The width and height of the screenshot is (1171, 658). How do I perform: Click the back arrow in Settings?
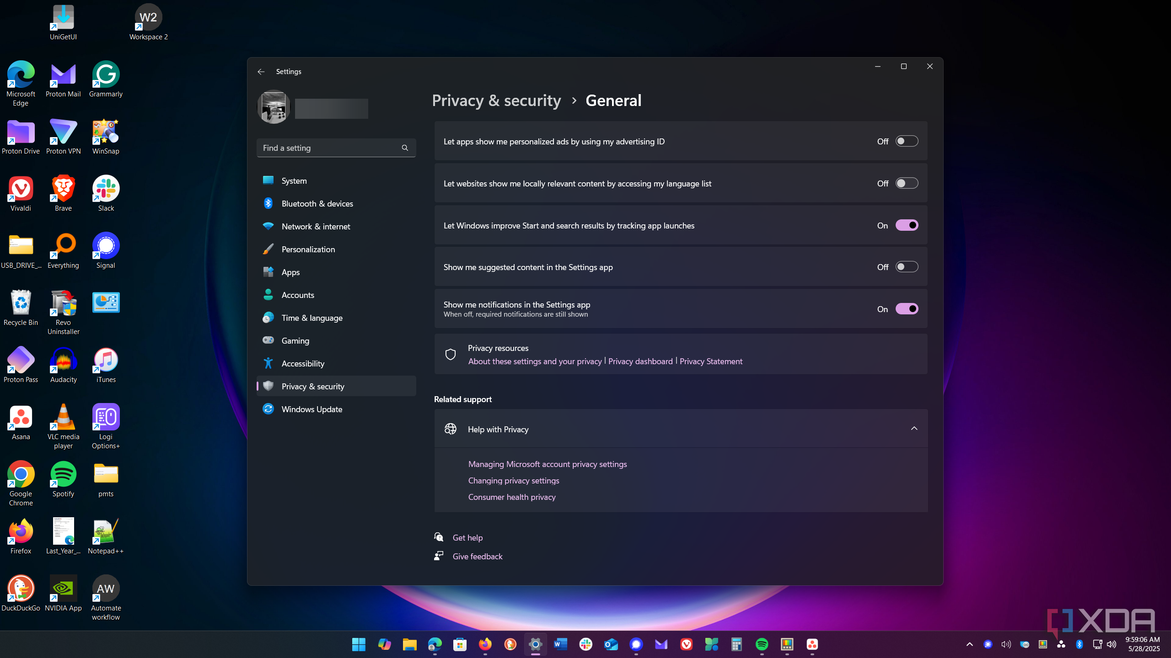(x=261, y=72)
